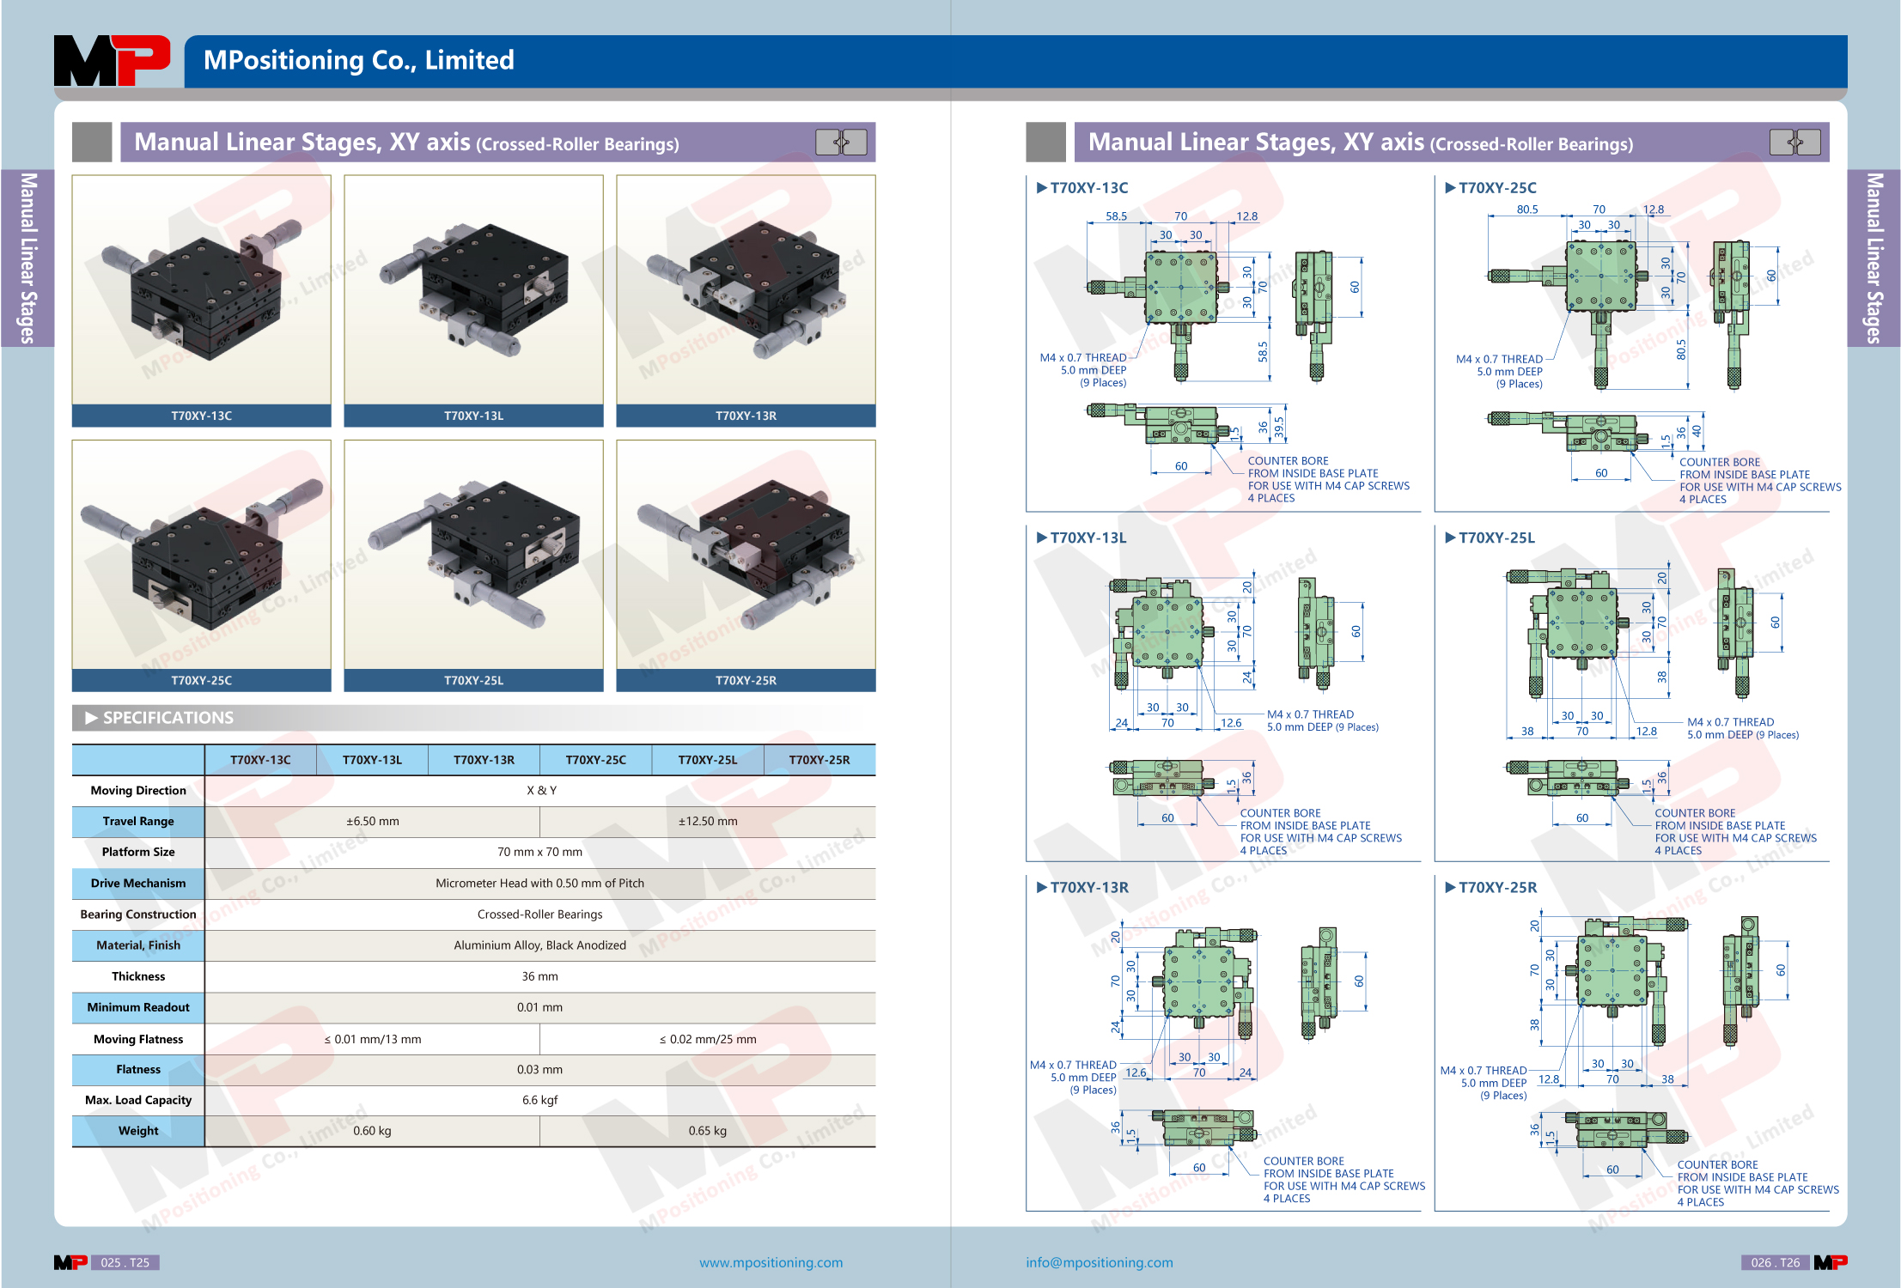Click the T70XY-25L drawing heading
1901x1288 pixels.
[x=1496, y=538]
